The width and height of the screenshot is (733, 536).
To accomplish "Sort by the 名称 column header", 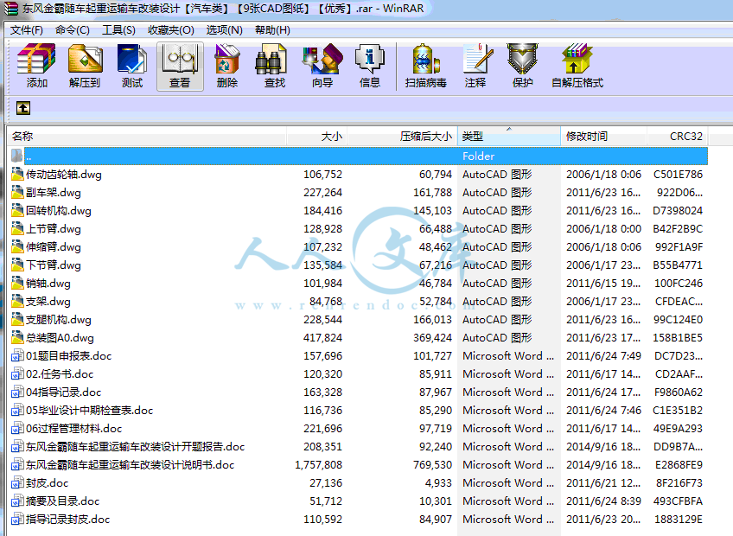I will (x=147, y=136).
